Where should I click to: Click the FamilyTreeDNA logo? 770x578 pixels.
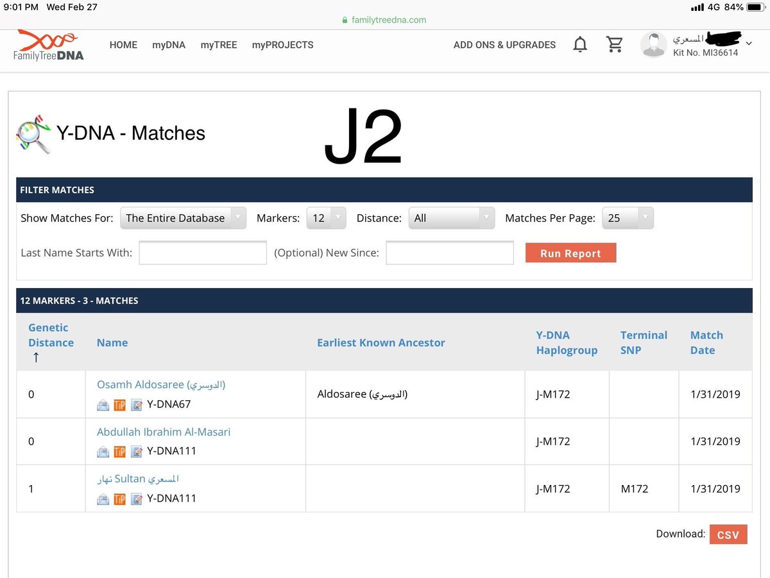[x=49, y=44]
